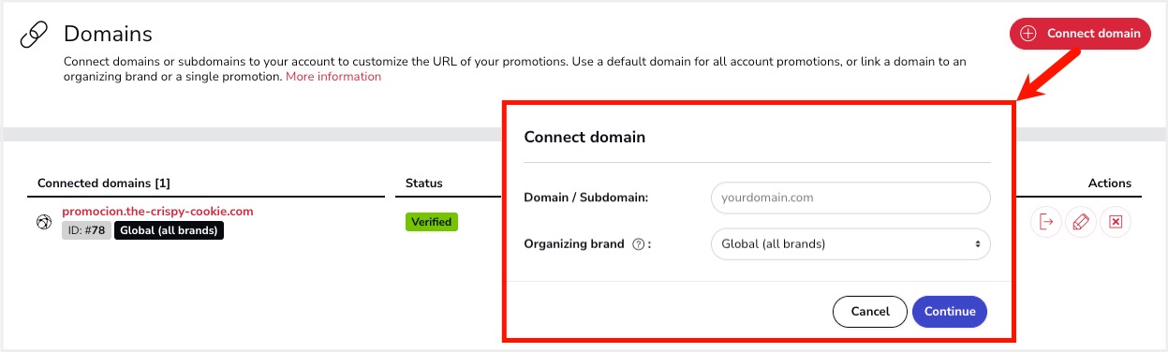Click Continue in the Connect domain dialog
1168x353 pixels.
click(x=950, y=312)
